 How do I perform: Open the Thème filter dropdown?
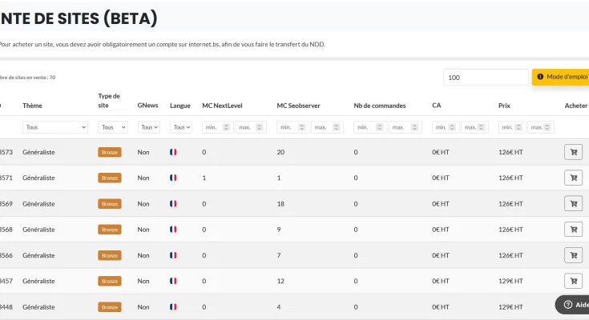(55, 127)
